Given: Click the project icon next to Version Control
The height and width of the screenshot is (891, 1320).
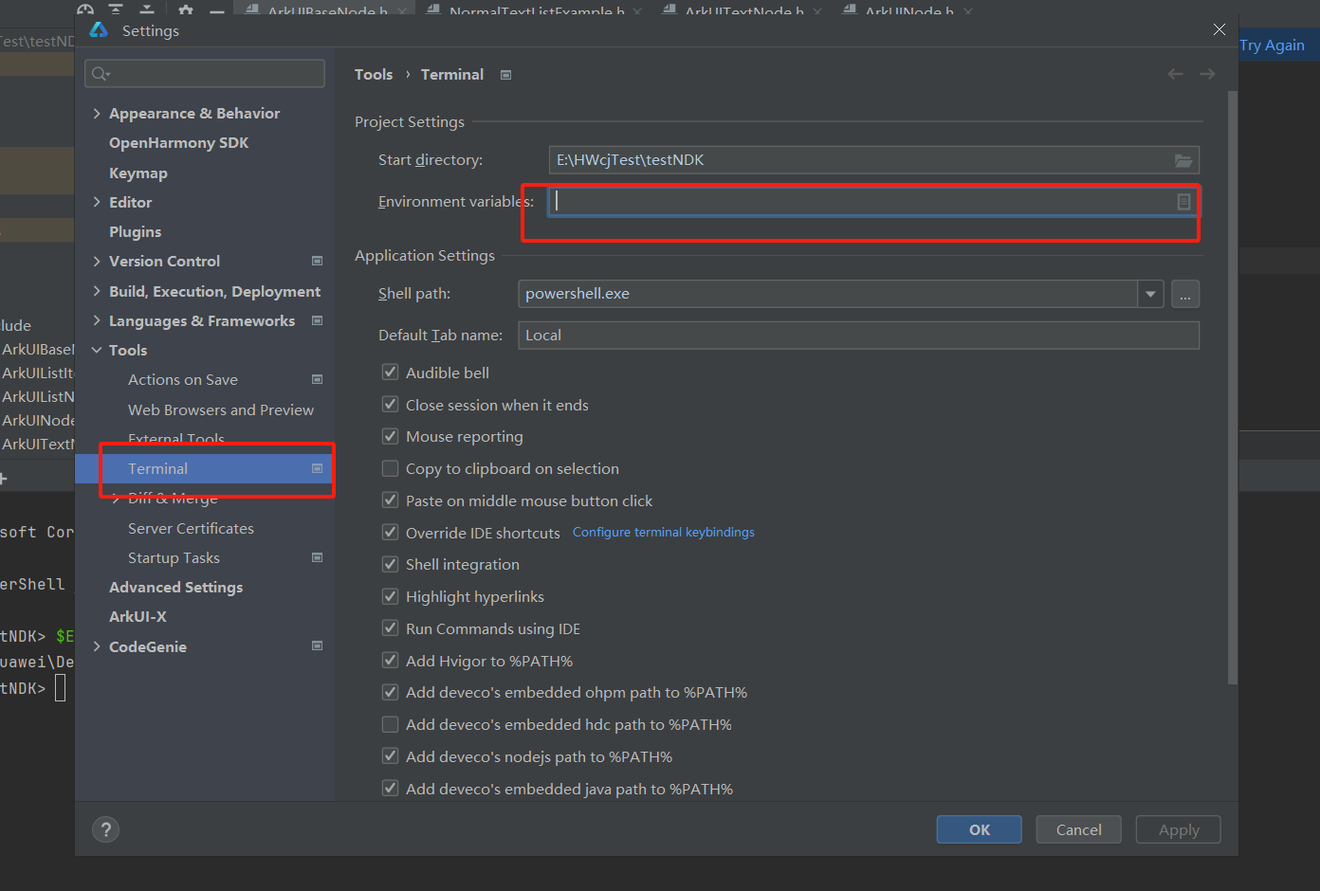Looking at the screenshot, I should (x=317, y=261).
